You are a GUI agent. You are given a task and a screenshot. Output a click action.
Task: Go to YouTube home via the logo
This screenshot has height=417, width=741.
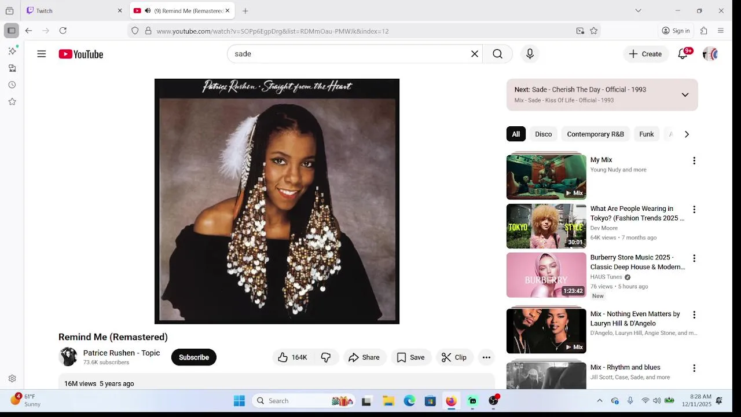[80, 54]
